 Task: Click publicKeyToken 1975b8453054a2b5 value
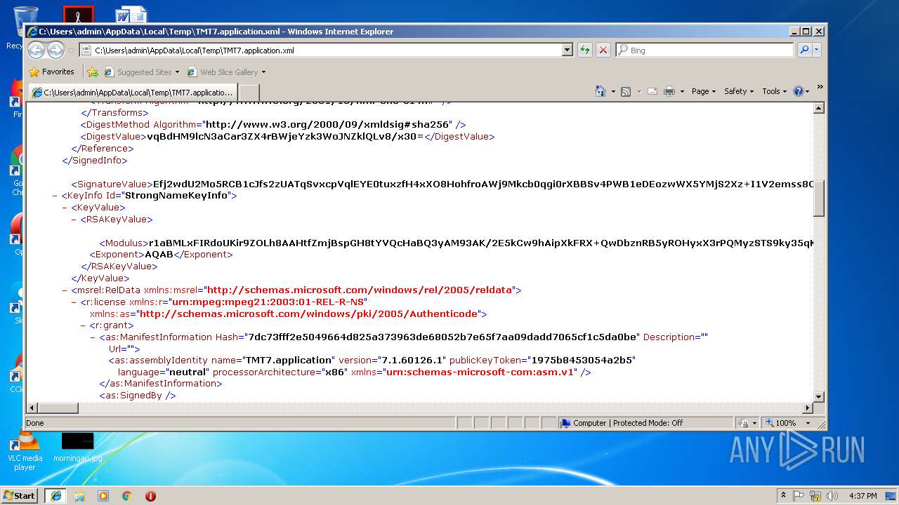[x=582, y=361]
